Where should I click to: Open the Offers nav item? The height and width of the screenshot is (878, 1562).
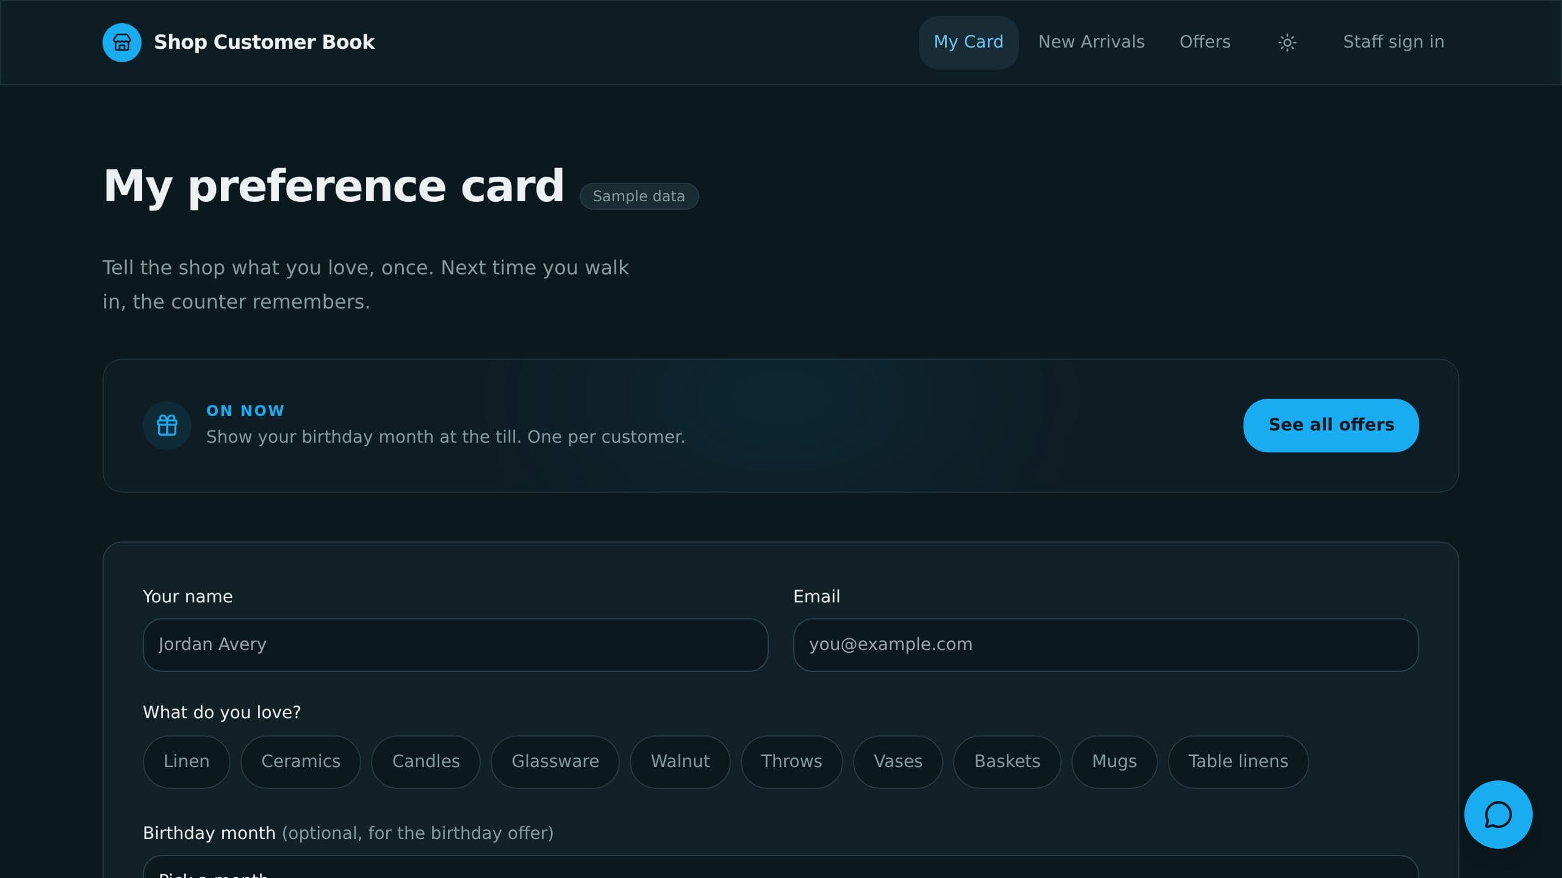click(x=1204, y=42)
